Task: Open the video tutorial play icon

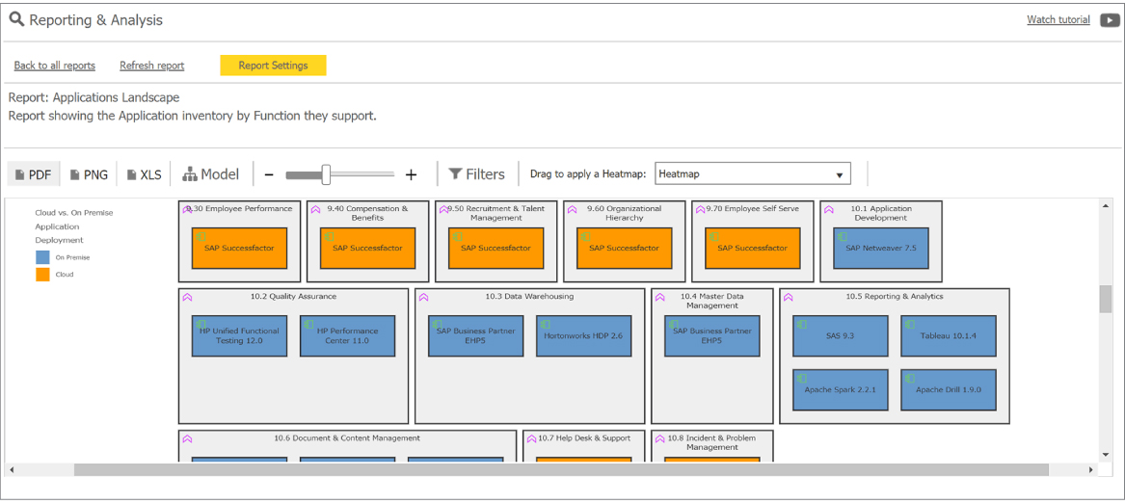Action: pyautogui.click(x=1110, y=20)
